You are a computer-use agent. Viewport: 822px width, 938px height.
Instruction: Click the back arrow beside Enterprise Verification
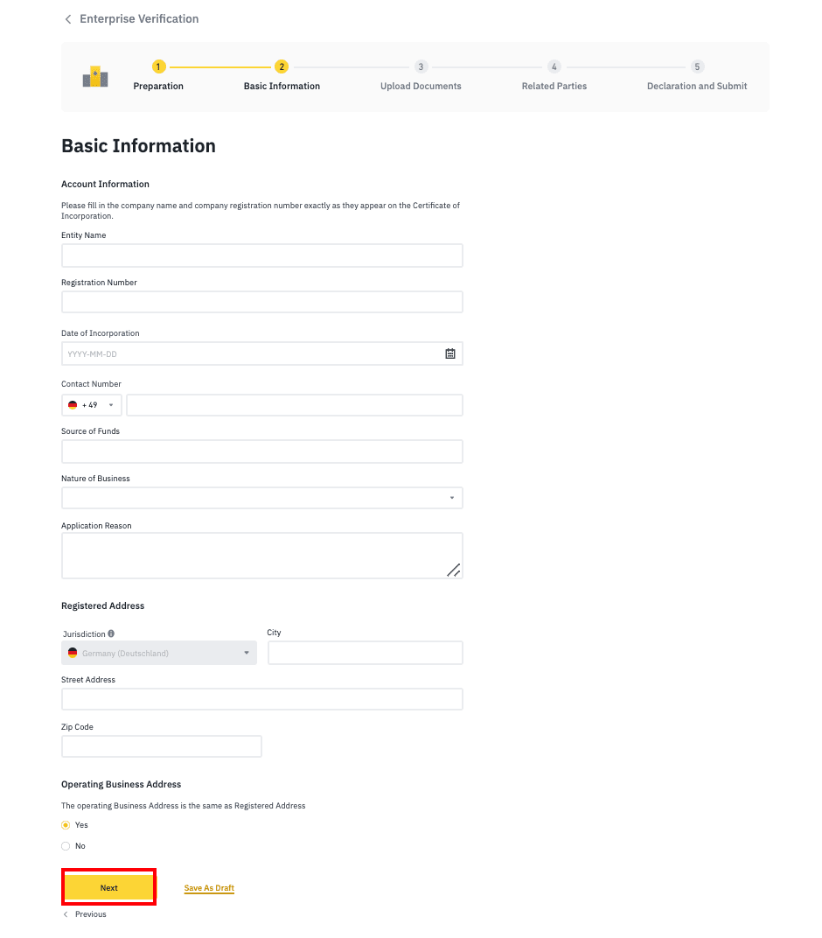point(68,19)
